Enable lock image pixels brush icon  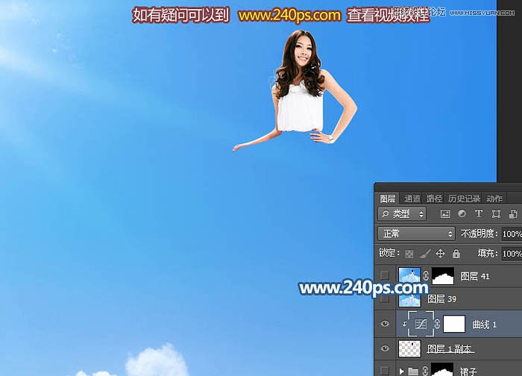tap(424, 254)
